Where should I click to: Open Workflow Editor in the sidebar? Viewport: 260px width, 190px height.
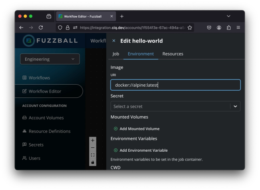pos(49,91)
